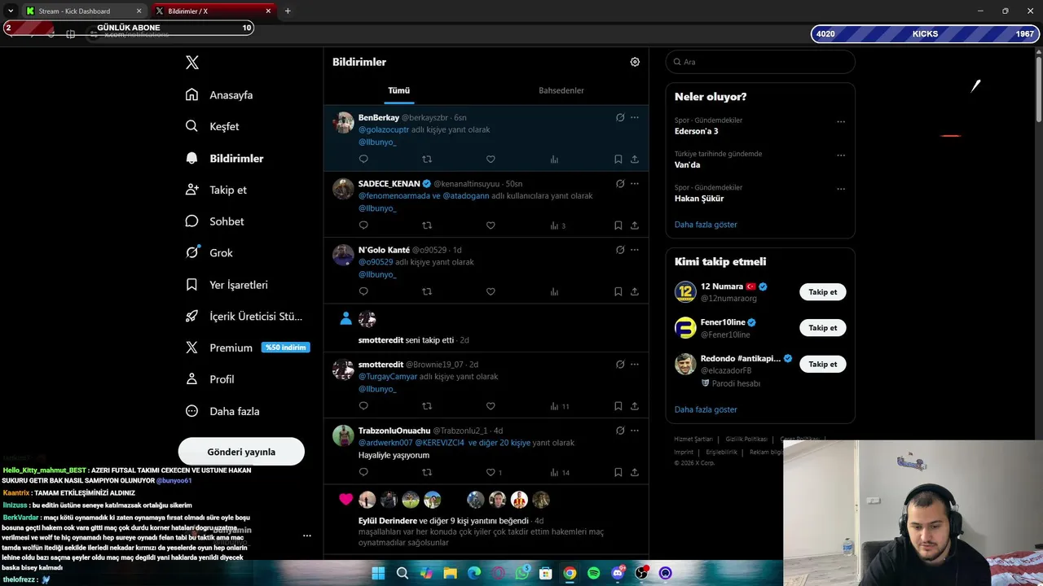Open more options on TrabzonluOnuachu's post

tap(635, 431)
